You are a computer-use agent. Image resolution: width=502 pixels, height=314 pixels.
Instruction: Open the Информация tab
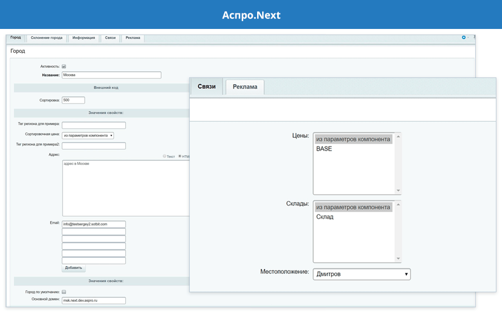tap(84, 38)
